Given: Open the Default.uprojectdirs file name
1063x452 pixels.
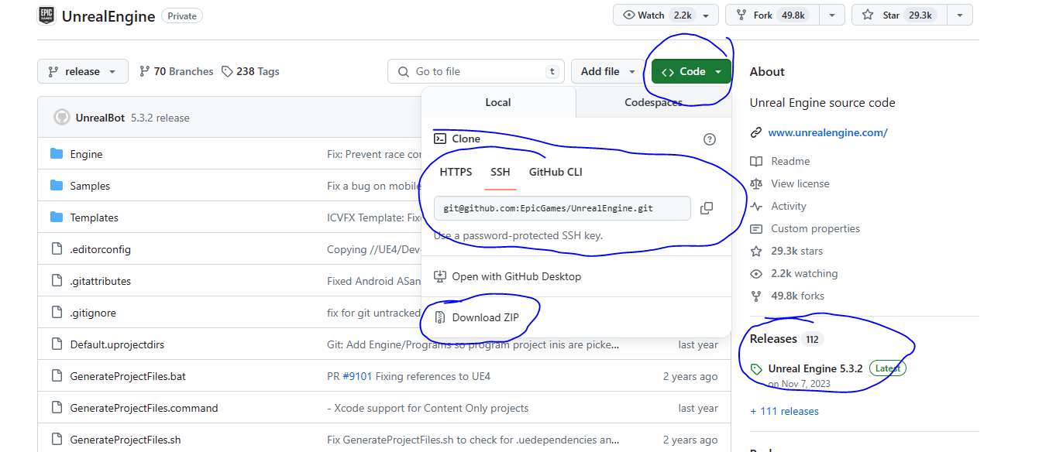Looking at the screenshot, I should pyautogui.click(x=117, y=344).
